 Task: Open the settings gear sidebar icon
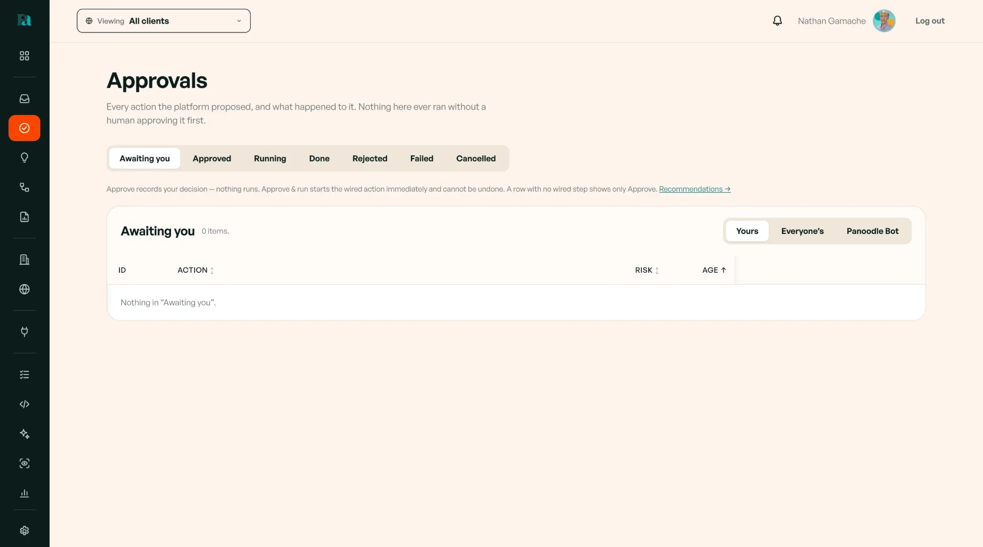click(24, 530)
